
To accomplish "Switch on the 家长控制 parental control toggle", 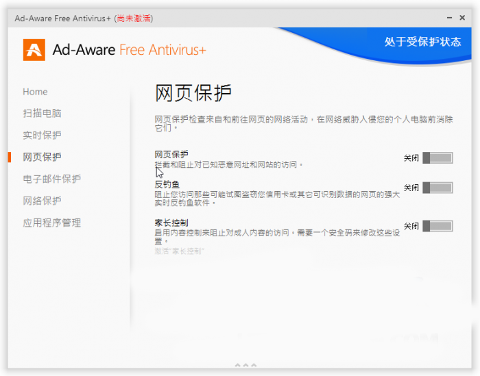I will 437,226.
